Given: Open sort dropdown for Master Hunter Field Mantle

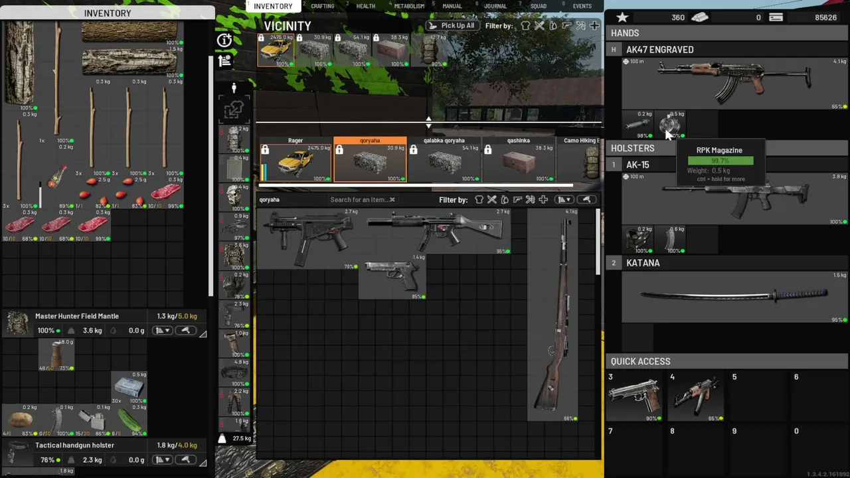Looking at the screenshot, I should pos(162,331).
